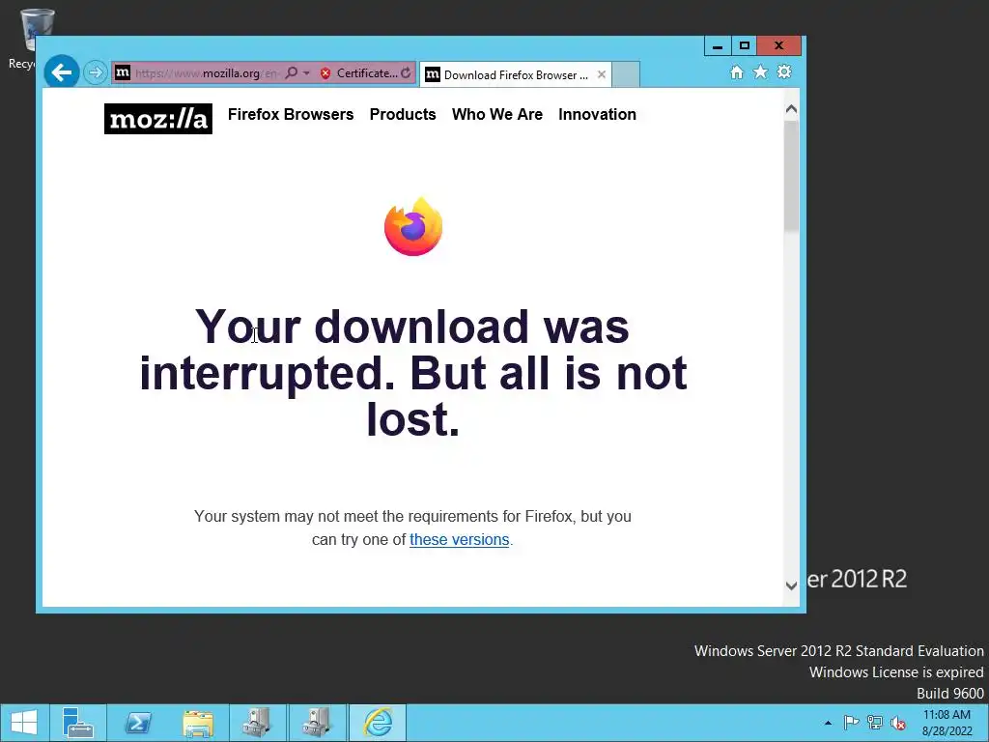Open the Certificate error indicator
Image resolution: width=989 pixels, height=742 pixels.
(358, 73)
